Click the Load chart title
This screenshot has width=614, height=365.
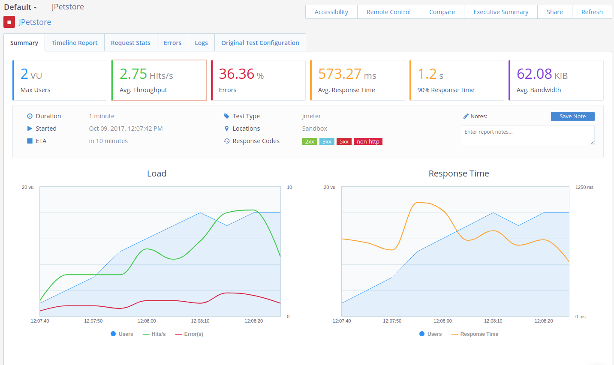tap(157, 174)
